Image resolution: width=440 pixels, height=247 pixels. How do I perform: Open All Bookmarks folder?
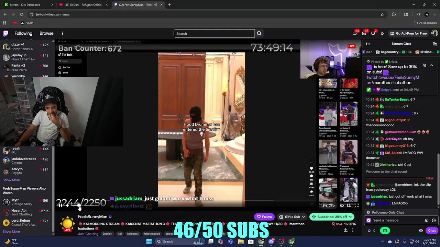[x=425, y=23]
